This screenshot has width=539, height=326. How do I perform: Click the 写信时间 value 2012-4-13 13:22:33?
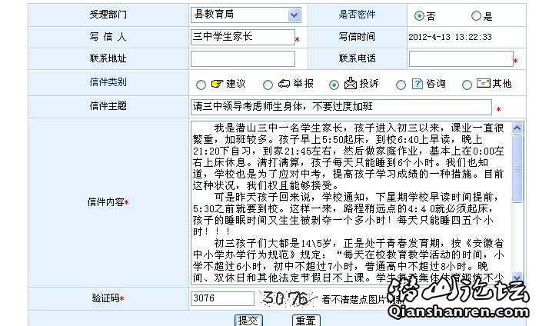(x=450, y=37)
